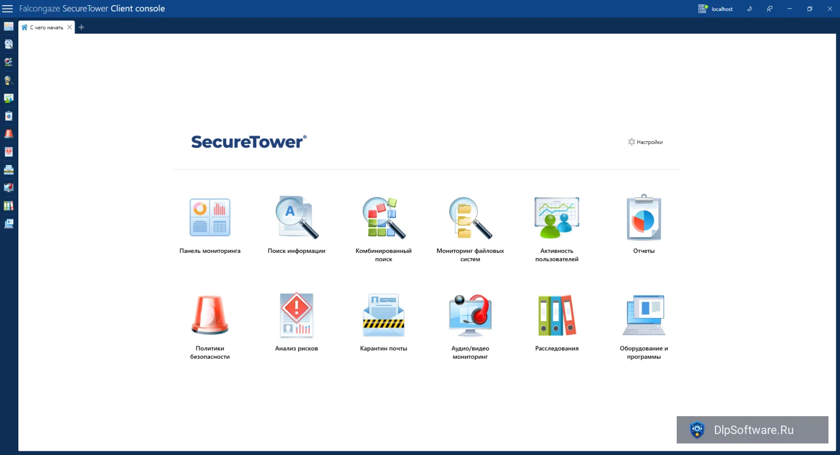Viewport: 840px width, 455px height.
Task: Close the "С чего начать" tab
Action: click(69, 27)
